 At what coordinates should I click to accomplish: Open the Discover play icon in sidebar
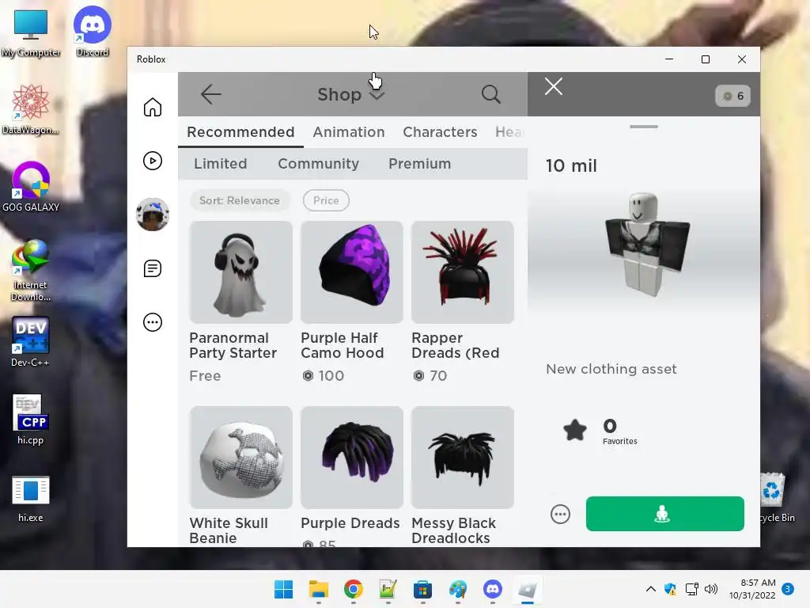(153, 161)
